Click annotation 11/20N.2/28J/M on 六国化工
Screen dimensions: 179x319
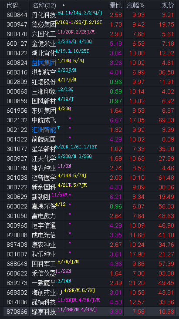click(76, 32)
